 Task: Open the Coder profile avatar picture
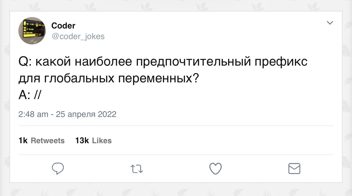32,31
